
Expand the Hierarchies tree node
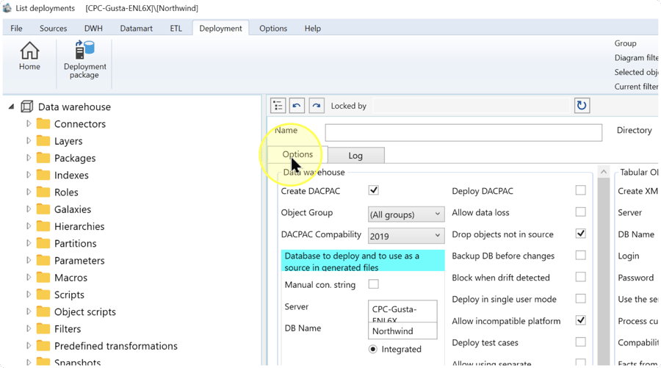(28, 226)
